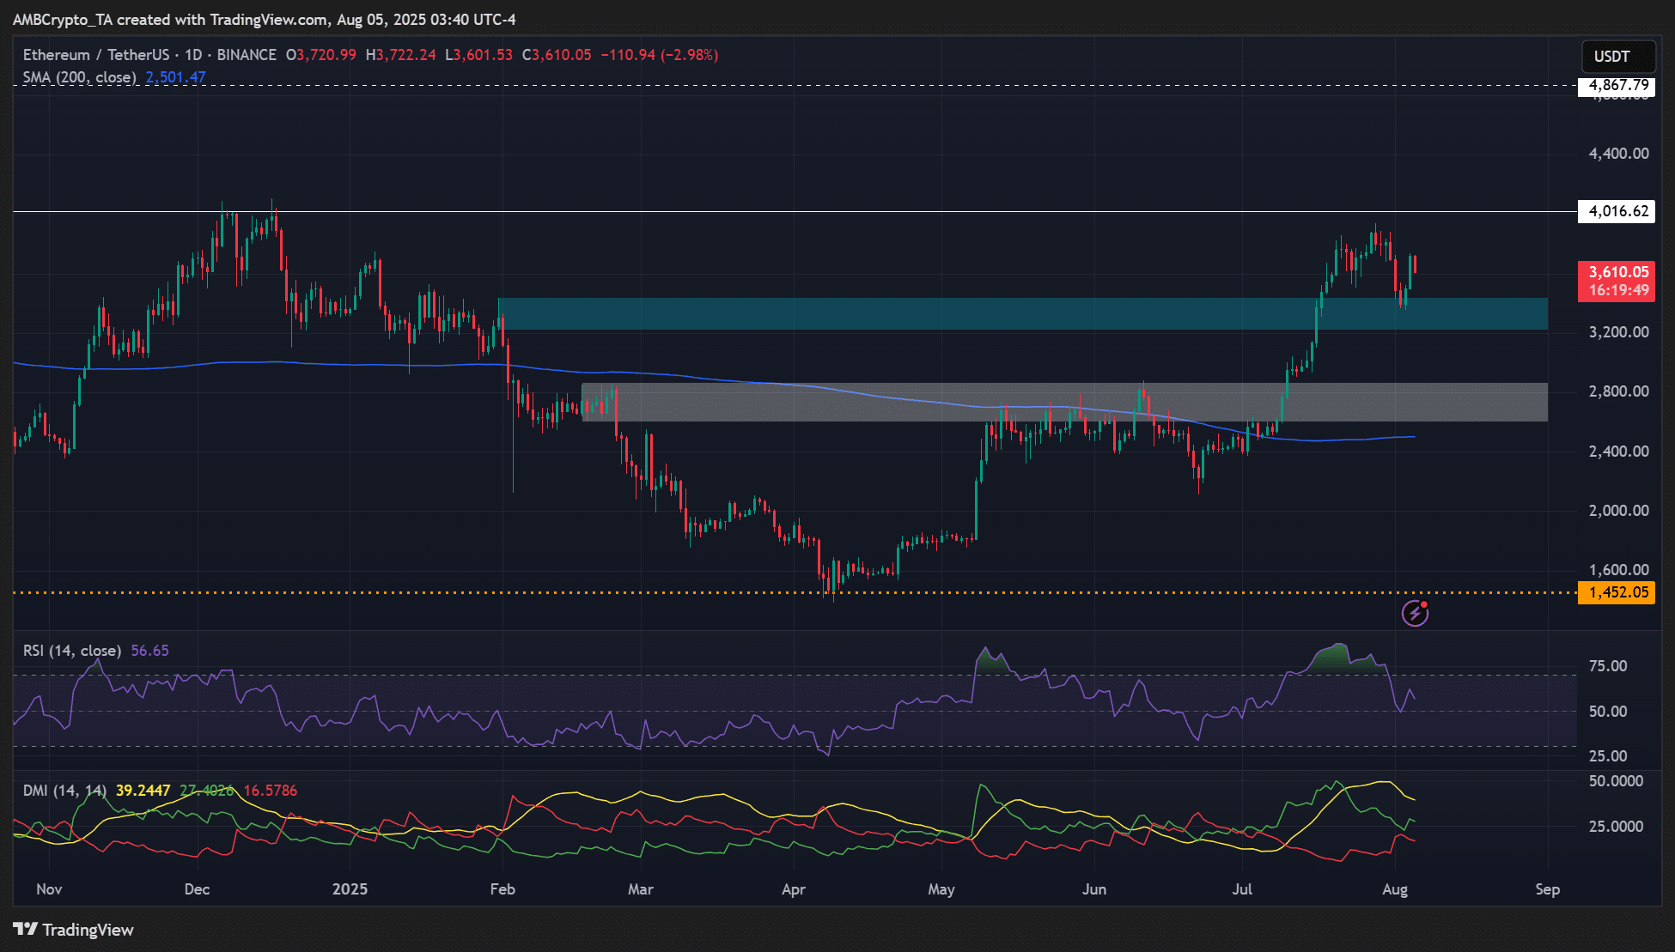Open the USDT currency selector

pyautogui.click(x=1618, y=57)
